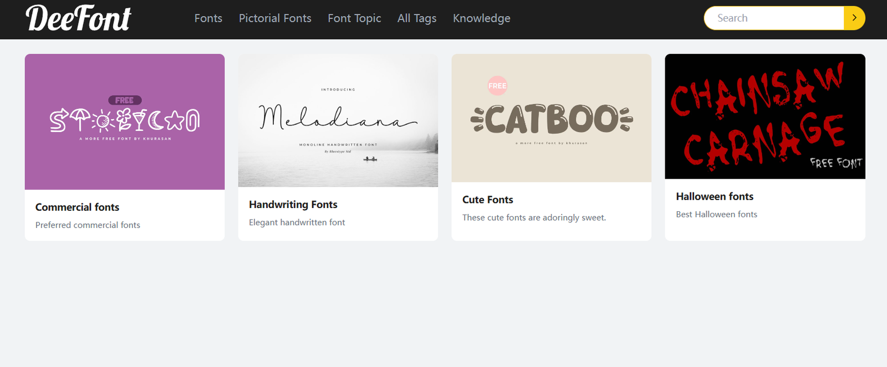Click the DeeFont logo

point(78,18)
